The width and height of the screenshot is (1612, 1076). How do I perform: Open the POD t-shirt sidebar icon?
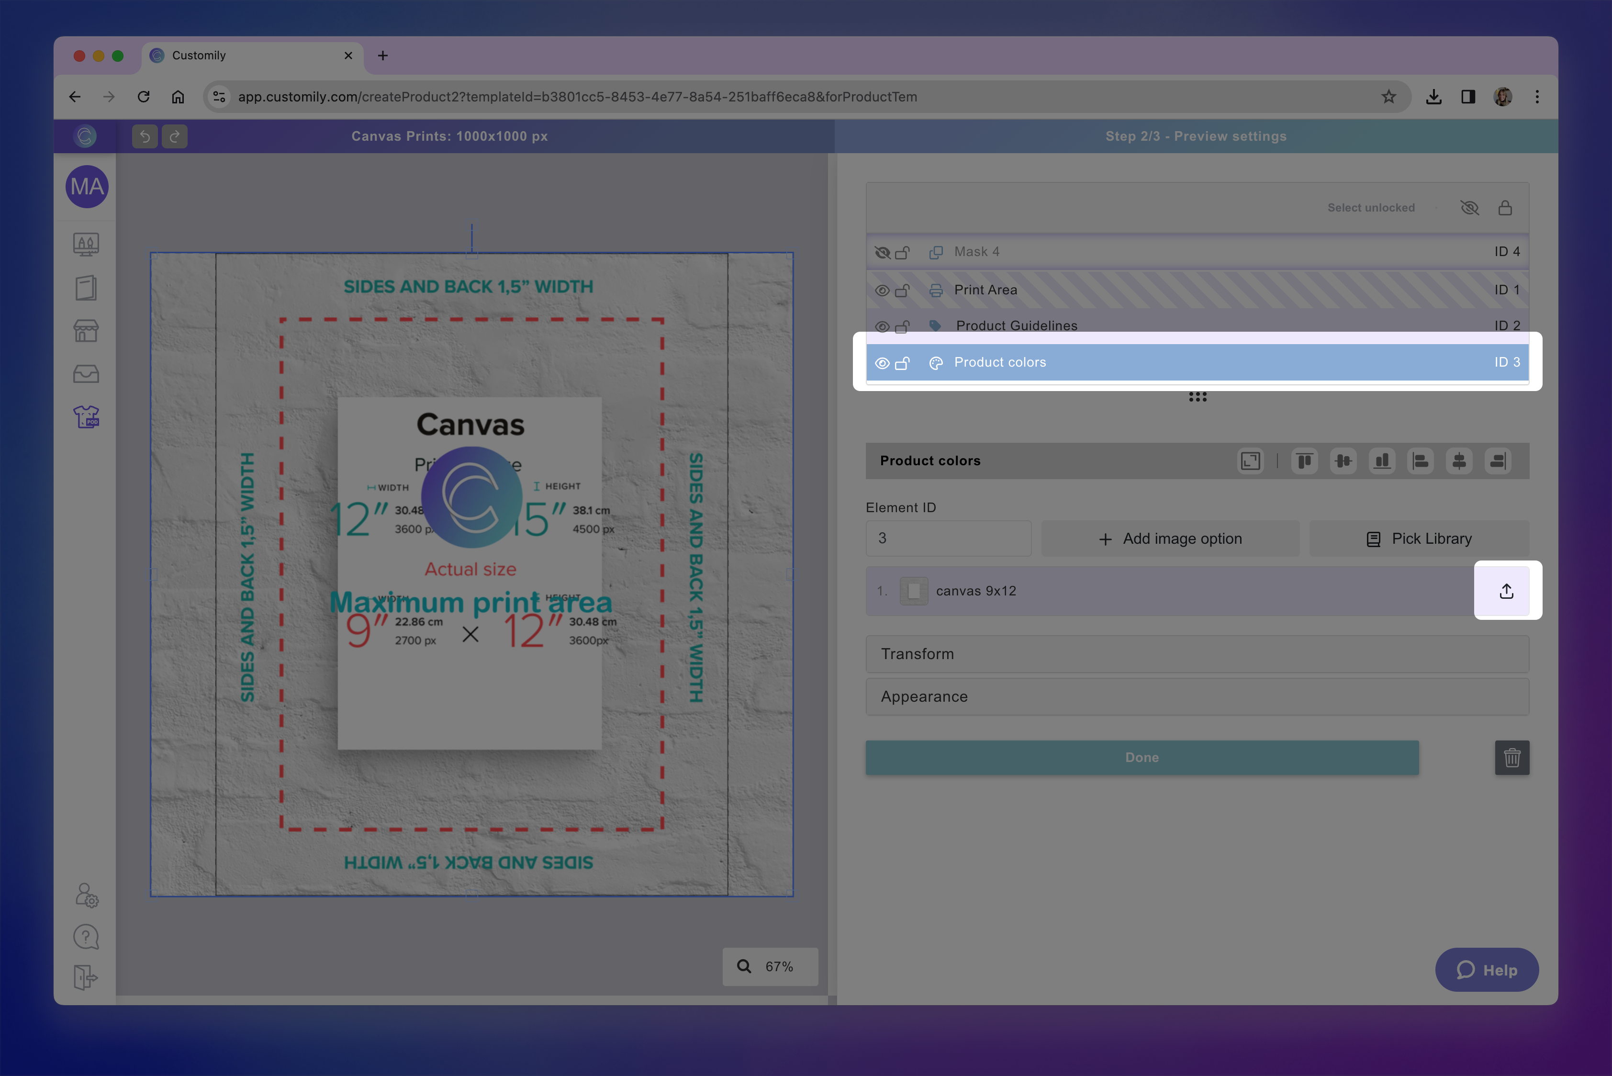point(87,416)
